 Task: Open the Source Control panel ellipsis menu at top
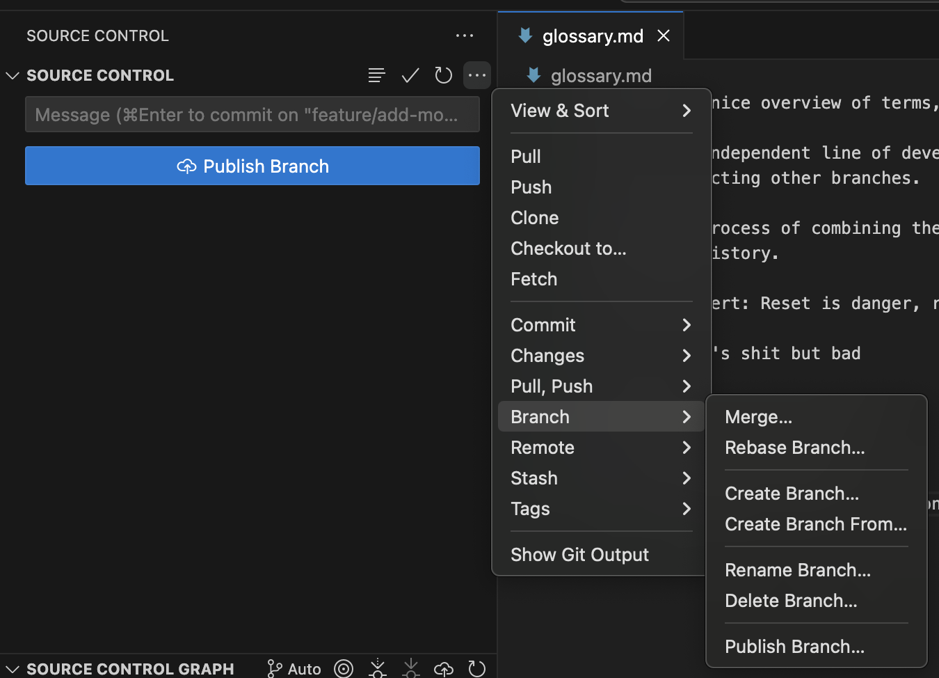(465, 36)
